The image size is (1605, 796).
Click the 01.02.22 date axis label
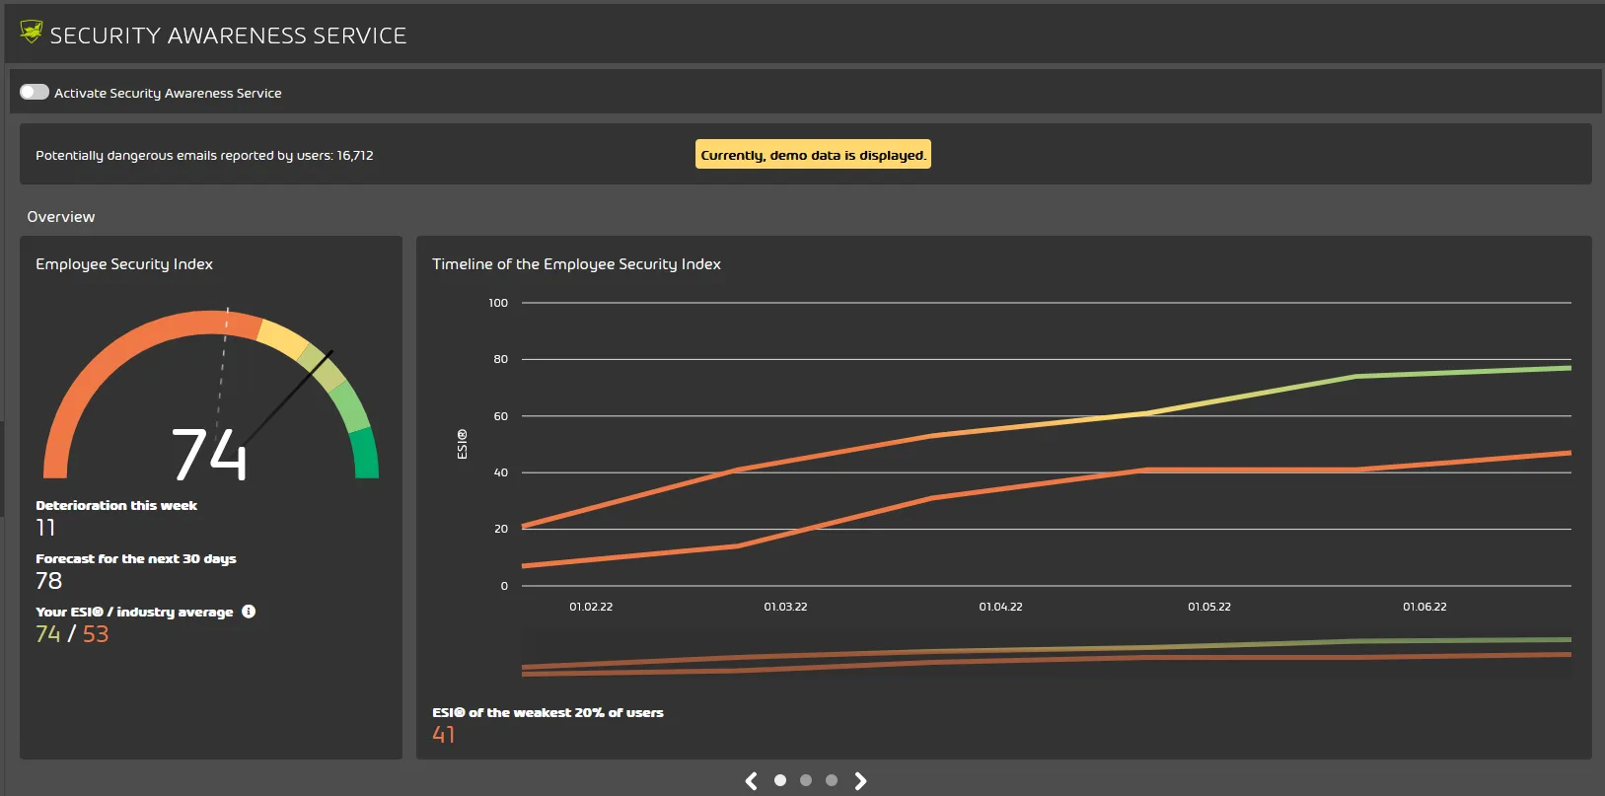pos(591,607)
